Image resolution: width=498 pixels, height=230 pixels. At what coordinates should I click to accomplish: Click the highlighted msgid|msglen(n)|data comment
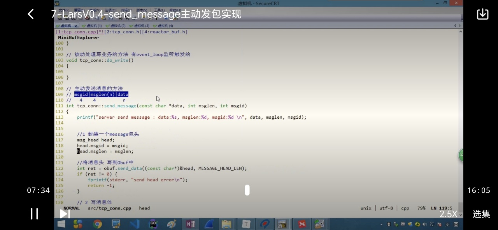tap(101, 94)
